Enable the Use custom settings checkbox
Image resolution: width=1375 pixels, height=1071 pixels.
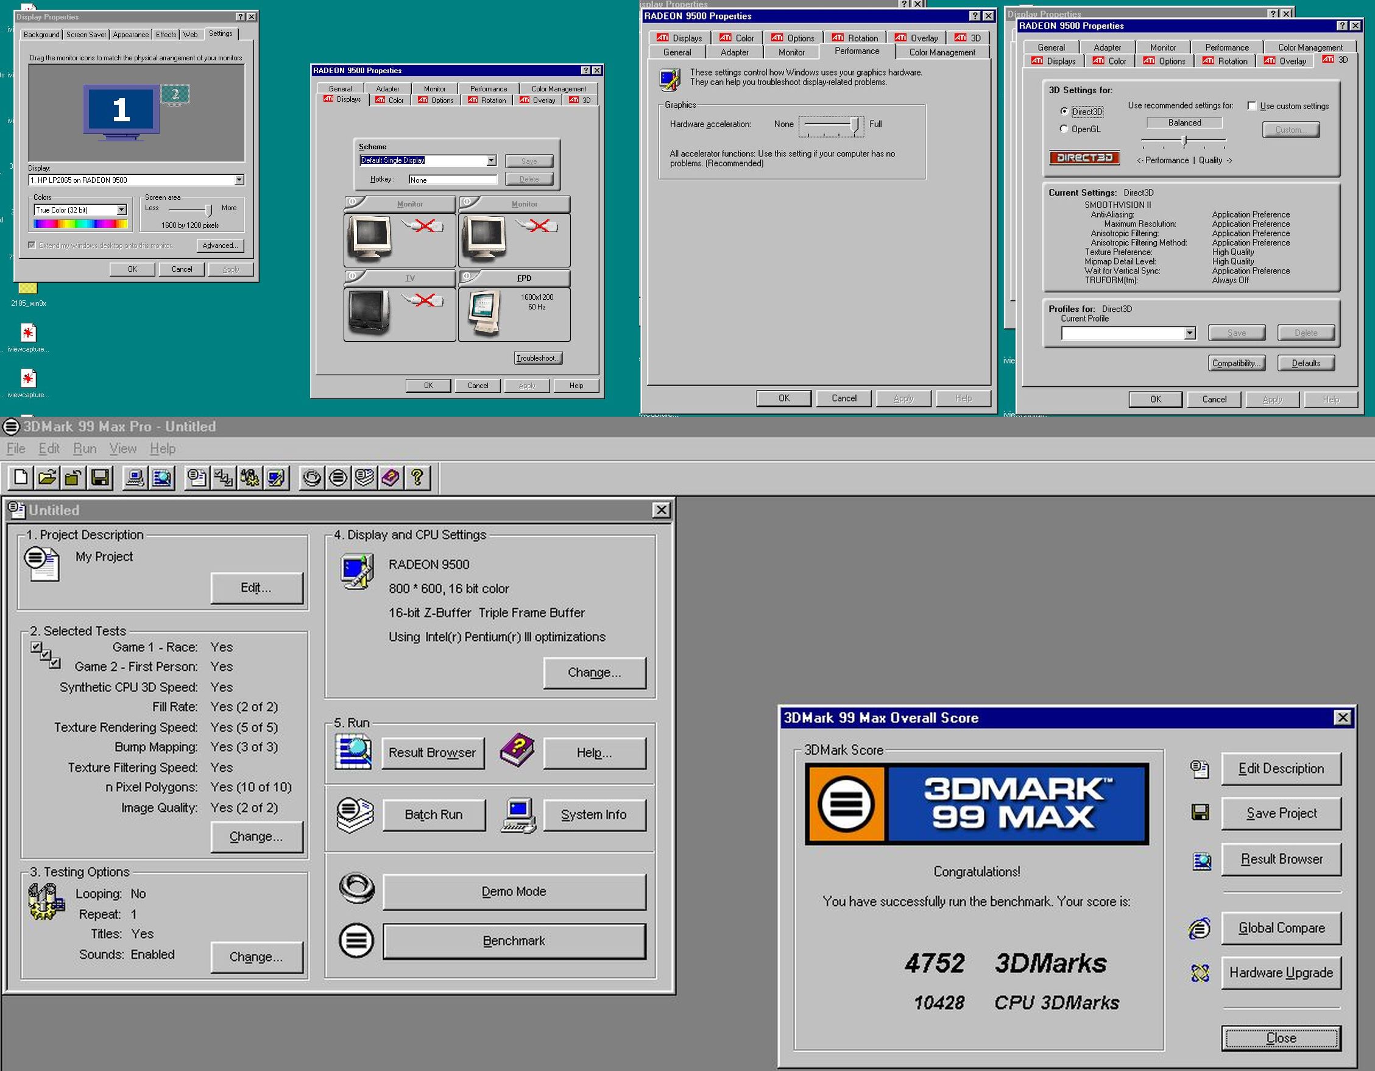point(1251,106)
